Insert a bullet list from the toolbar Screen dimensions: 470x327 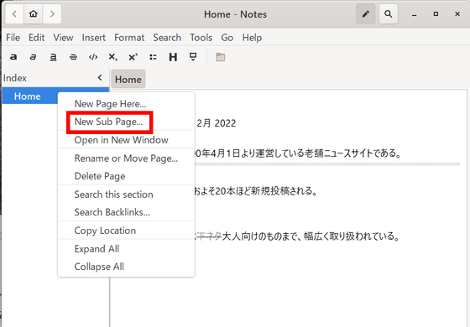point(153,57)
